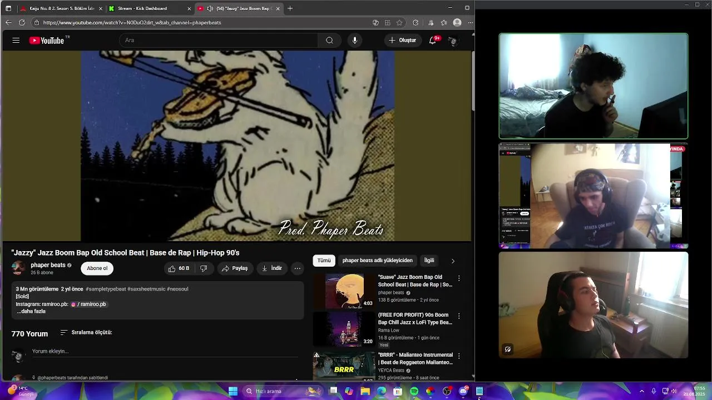
Task: Click İndir to download the video
Action: tap(272, 268)
